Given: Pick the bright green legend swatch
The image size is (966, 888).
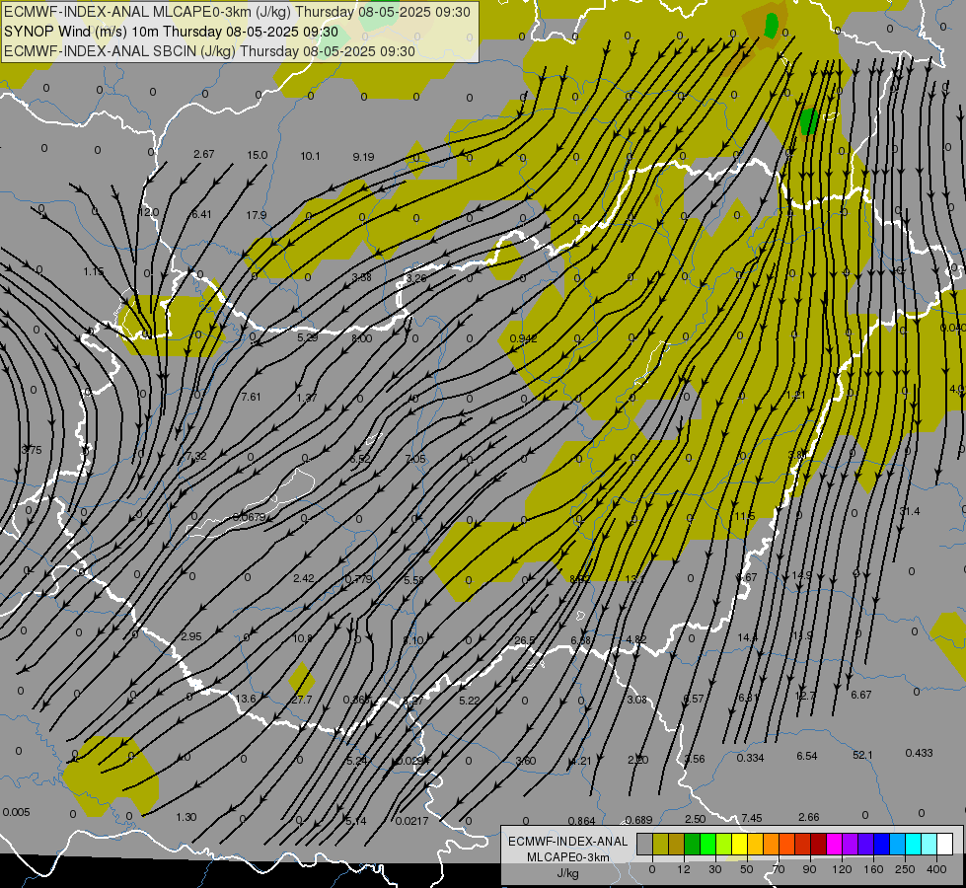Looking at the screenshot, I should (707, 845).
